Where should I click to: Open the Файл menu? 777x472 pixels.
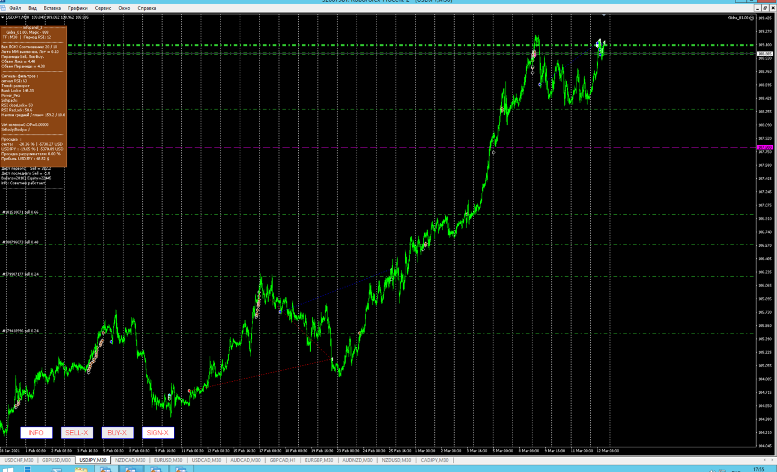[x=15, y=8]
